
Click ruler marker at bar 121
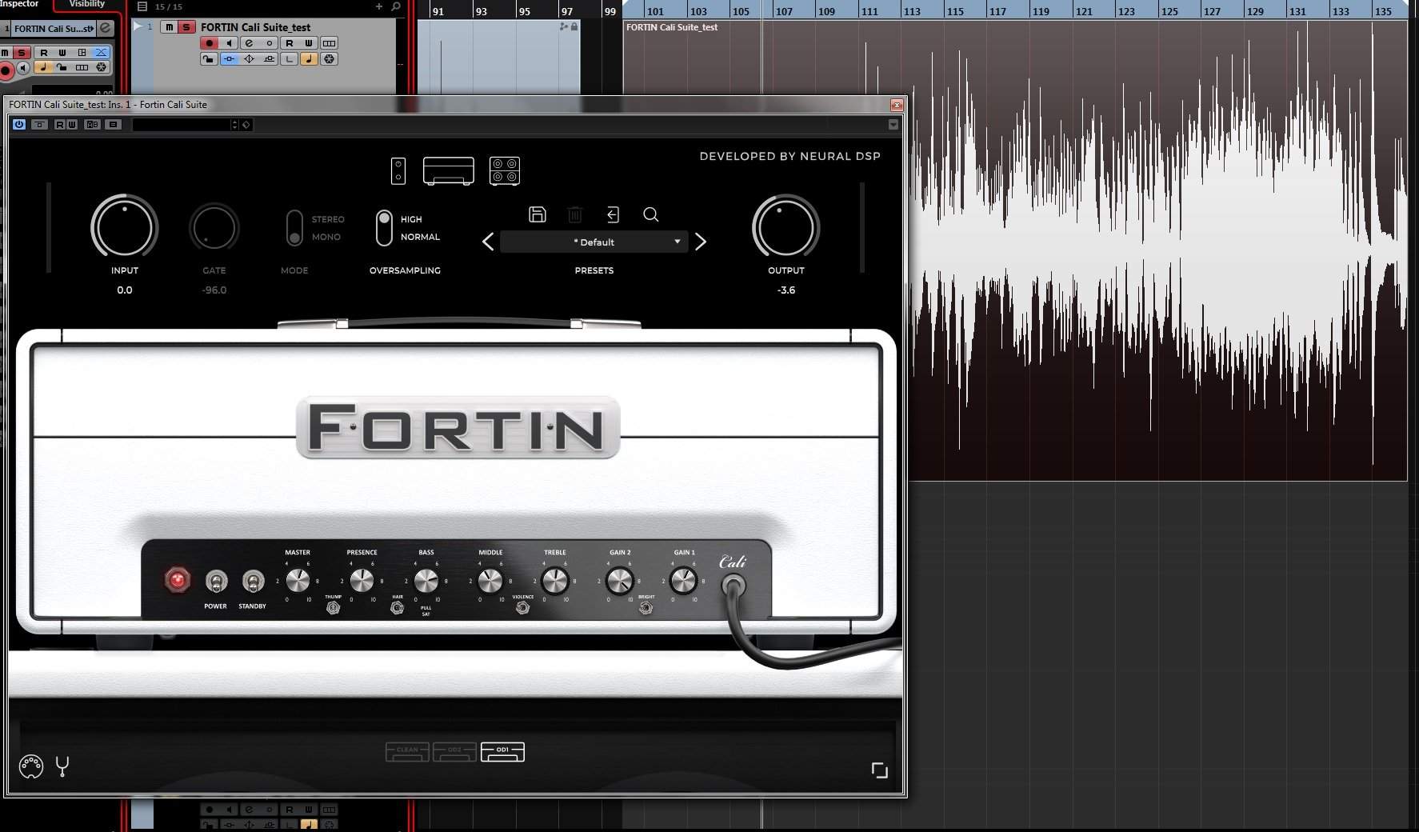click(1084, 11)
